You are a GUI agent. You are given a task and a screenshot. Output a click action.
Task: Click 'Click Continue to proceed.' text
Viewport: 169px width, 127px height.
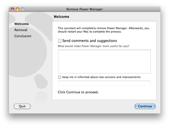click(78, 92)
